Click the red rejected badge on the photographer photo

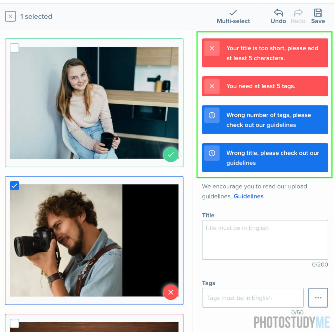click(171, 292)
